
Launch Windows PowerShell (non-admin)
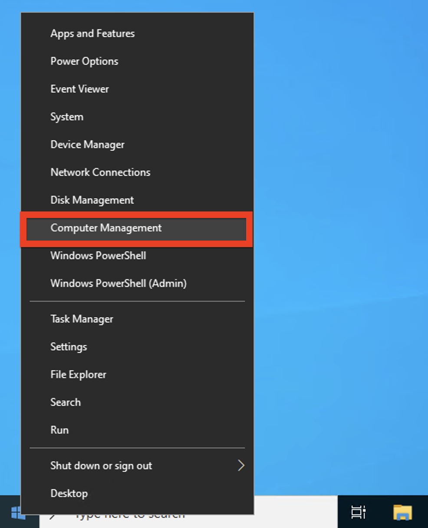pyautogui.click(x=137, y=256)
